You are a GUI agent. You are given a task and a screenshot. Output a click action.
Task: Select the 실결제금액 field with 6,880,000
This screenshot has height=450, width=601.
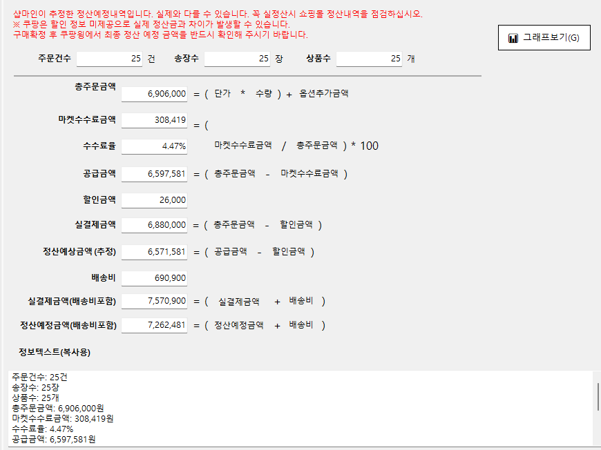[154, 225]
